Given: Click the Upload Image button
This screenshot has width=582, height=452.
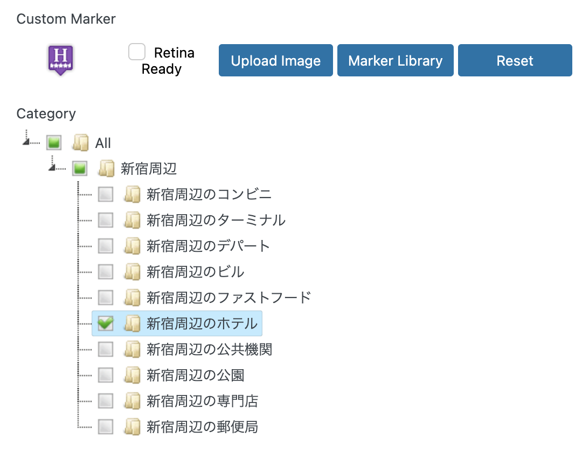Looking at the screenshot, I should tap(276, 60).
